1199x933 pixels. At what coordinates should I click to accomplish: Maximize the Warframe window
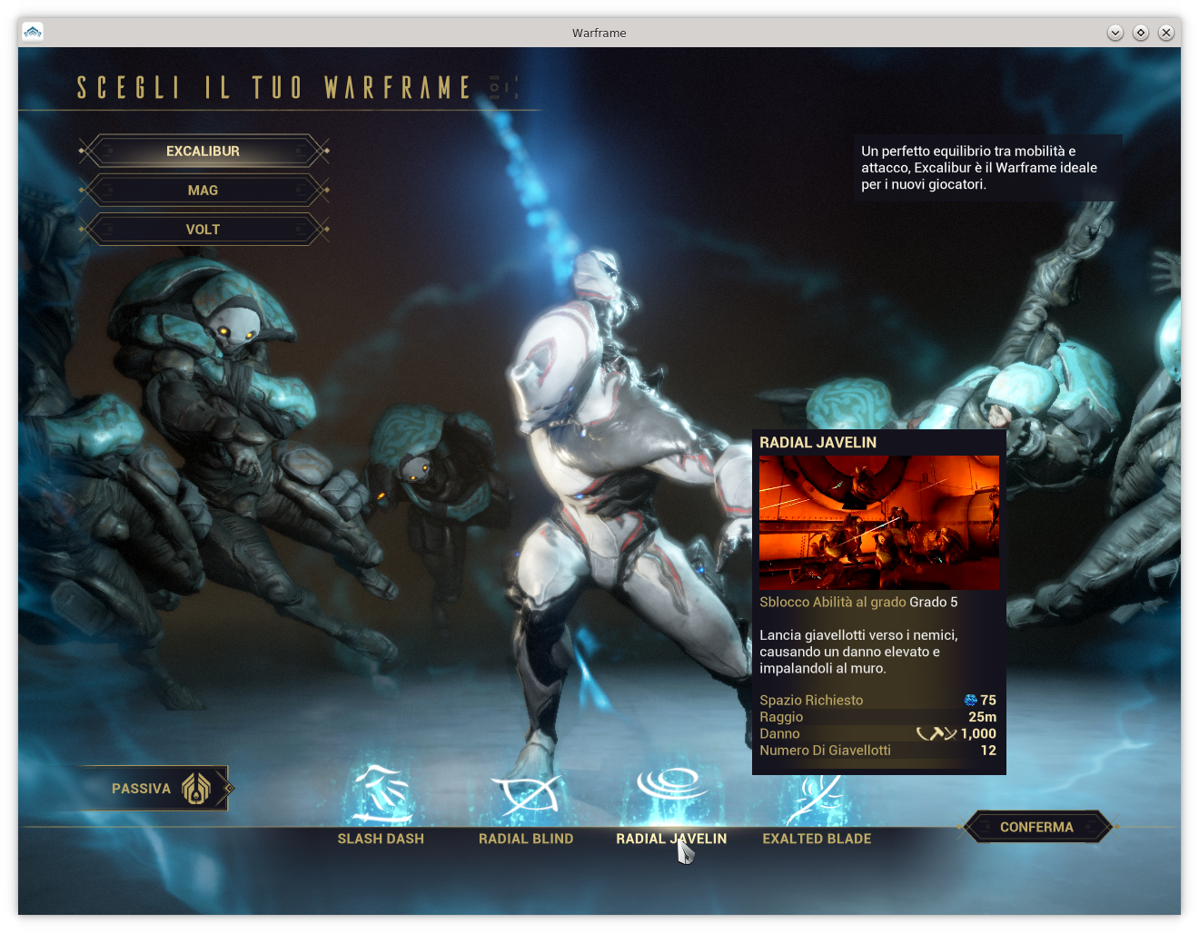pos(1141,33)
